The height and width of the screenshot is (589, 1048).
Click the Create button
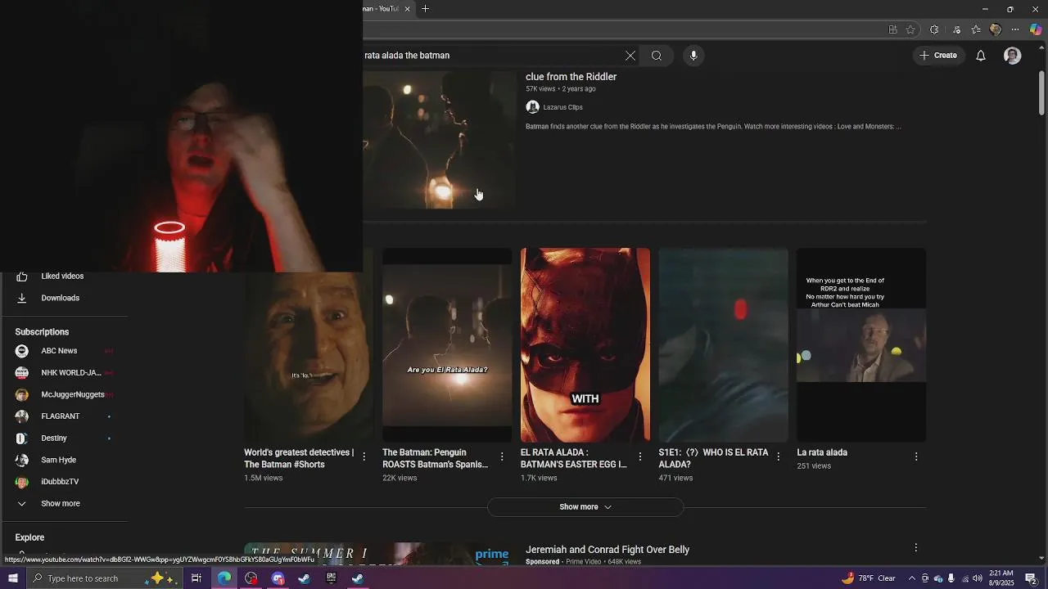pos(937,56)
